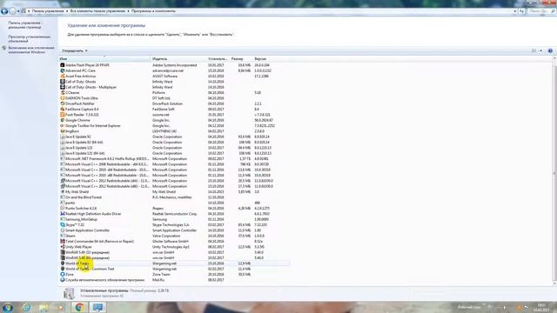Open recent pages dropdown next to forward button
The image size is (557, 313).
tap(19, 11)
